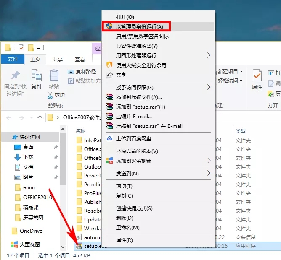The image size is (281, 260).
Task: Click the ribbon Properties (属性) checkmark icon
Action: click(x=257, y=75)
